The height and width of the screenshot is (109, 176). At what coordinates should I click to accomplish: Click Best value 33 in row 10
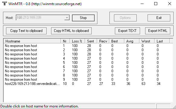(x=113, y=84)
